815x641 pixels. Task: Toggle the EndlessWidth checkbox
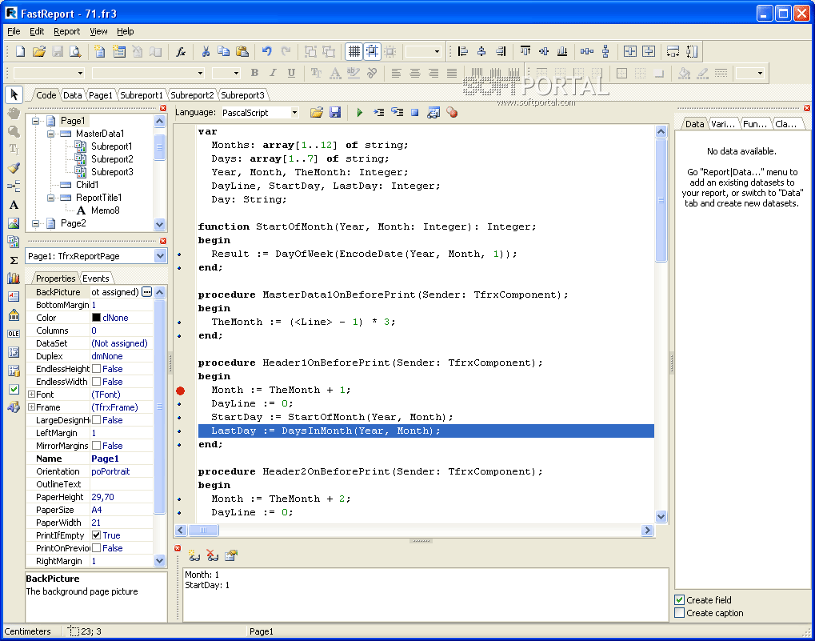pos(96,382)
